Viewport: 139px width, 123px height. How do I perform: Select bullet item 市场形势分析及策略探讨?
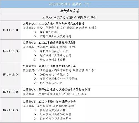click(56, 36)
